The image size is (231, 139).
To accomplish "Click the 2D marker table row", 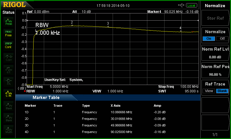I will 95,119.
